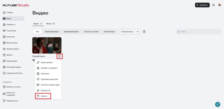
Task: Click the Добавить button
Action: click(x=202, y=5)
